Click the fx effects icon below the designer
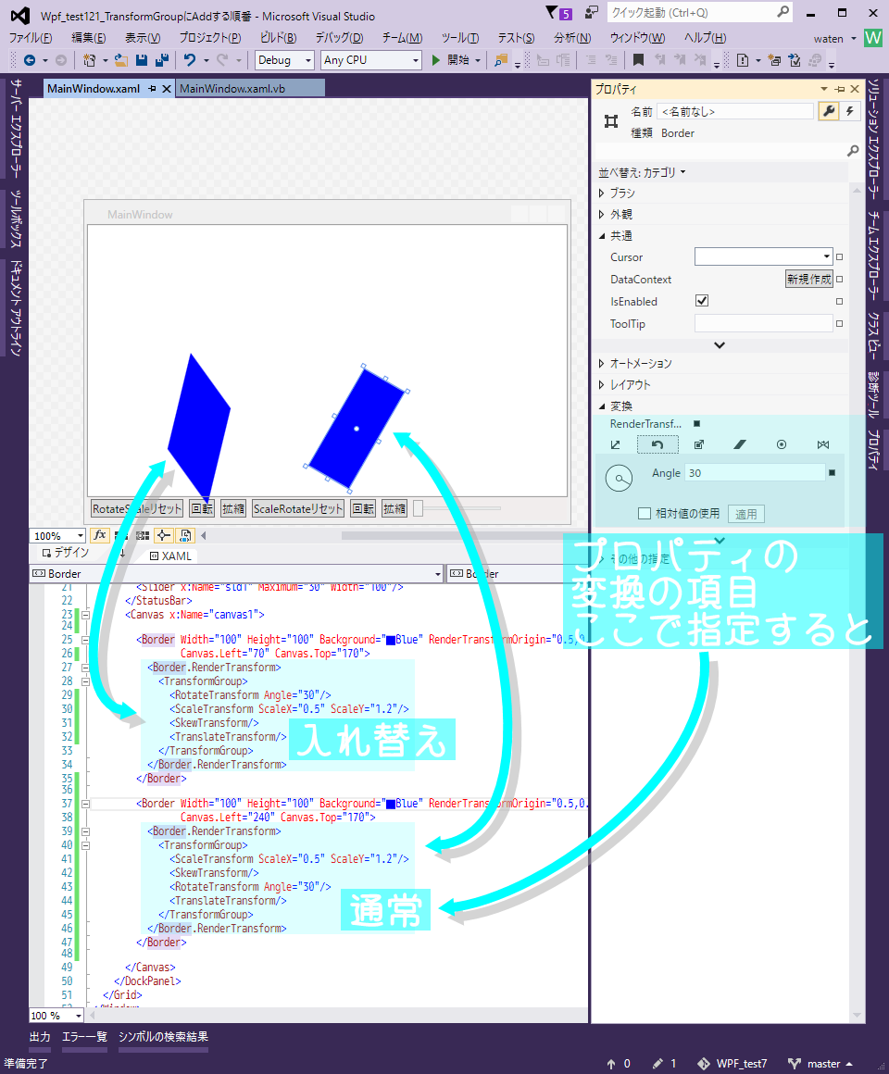Image resolution: width=889 pixels, height=1074 pixels. [102, 535]
